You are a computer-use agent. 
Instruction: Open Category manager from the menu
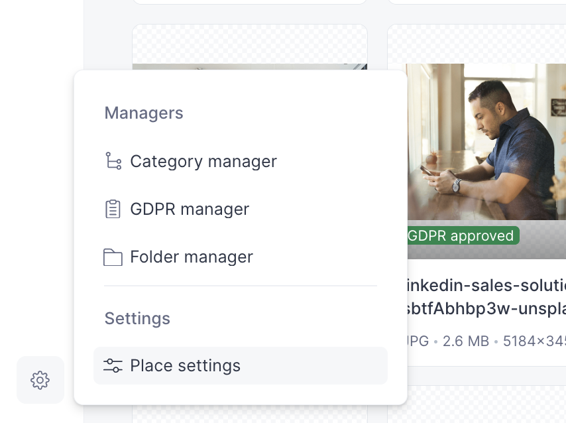(x=241, y=162)
